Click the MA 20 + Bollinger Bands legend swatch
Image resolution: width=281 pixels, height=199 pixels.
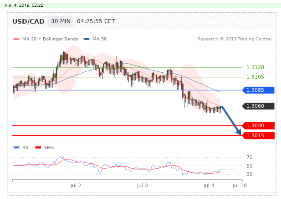(x=16, y=39)
